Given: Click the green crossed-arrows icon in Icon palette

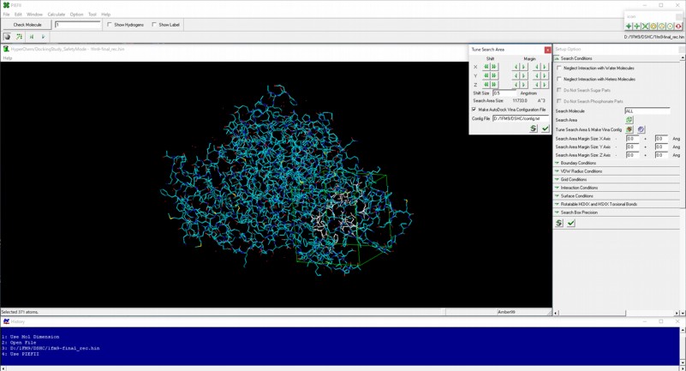Looking at the screenshot, I should click(x=646, y=27).
